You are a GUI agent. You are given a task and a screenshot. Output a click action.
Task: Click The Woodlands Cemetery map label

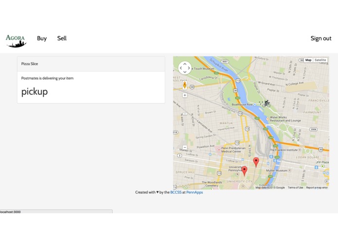(x=212, y=184)
